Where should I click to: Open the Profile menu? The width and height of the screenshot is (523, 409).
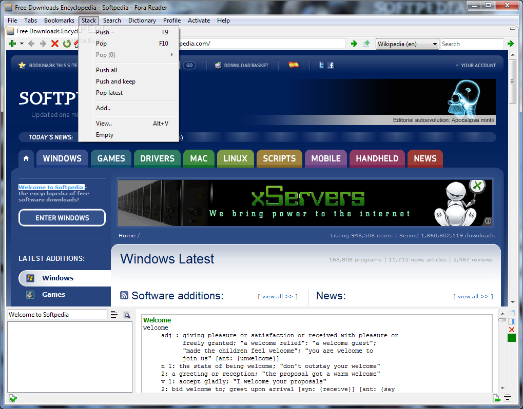coord(172,21)
